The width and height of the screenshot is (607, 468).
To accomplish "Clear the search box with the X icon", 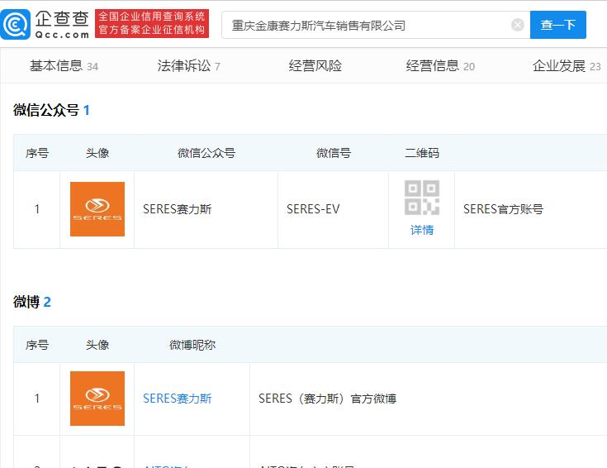I will (518, 25).
